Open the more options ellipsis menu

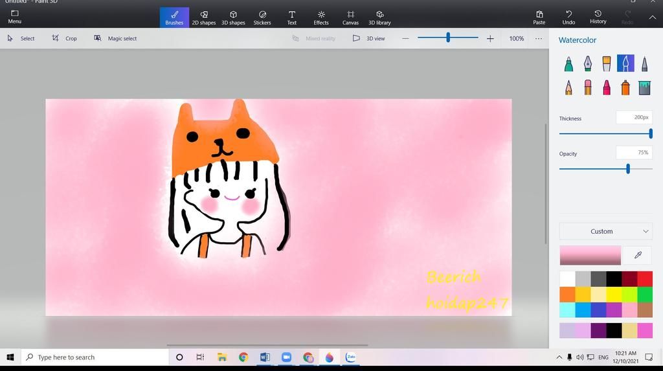(x=539, y=38)
